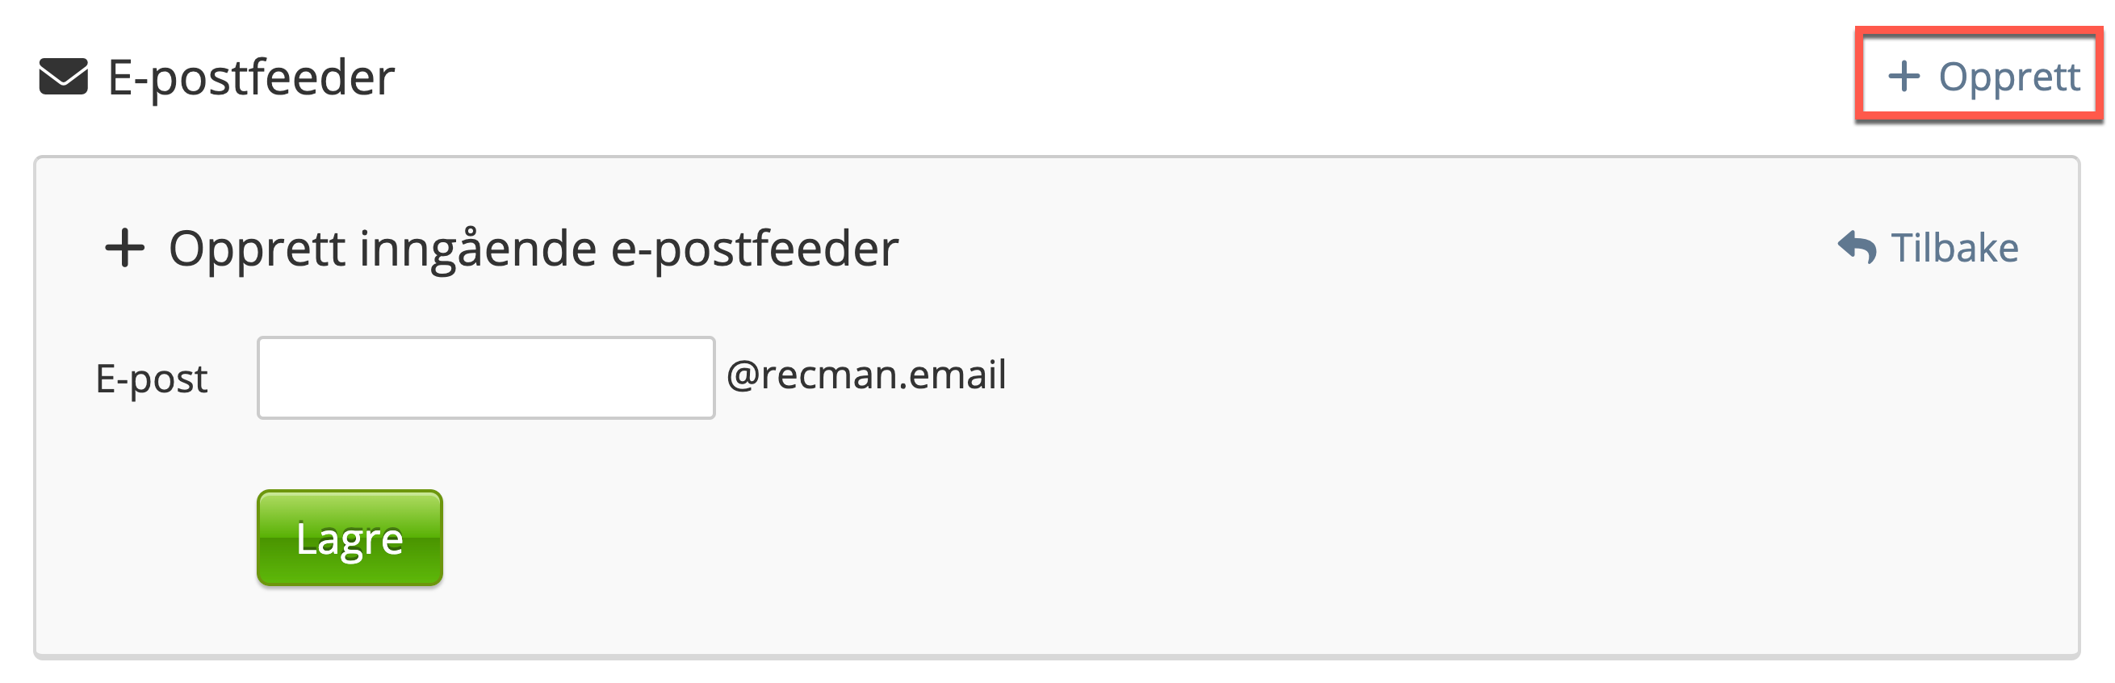Click the plus icon in Opprett button

tap(1903, 78)
